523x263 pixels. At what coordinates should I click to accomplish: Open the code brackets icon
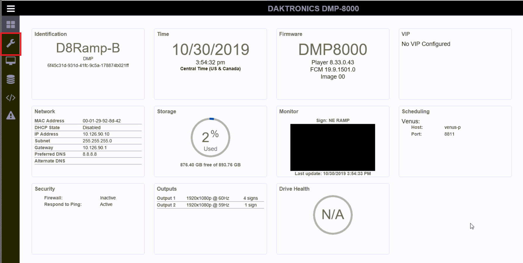(x=11, y=98)
